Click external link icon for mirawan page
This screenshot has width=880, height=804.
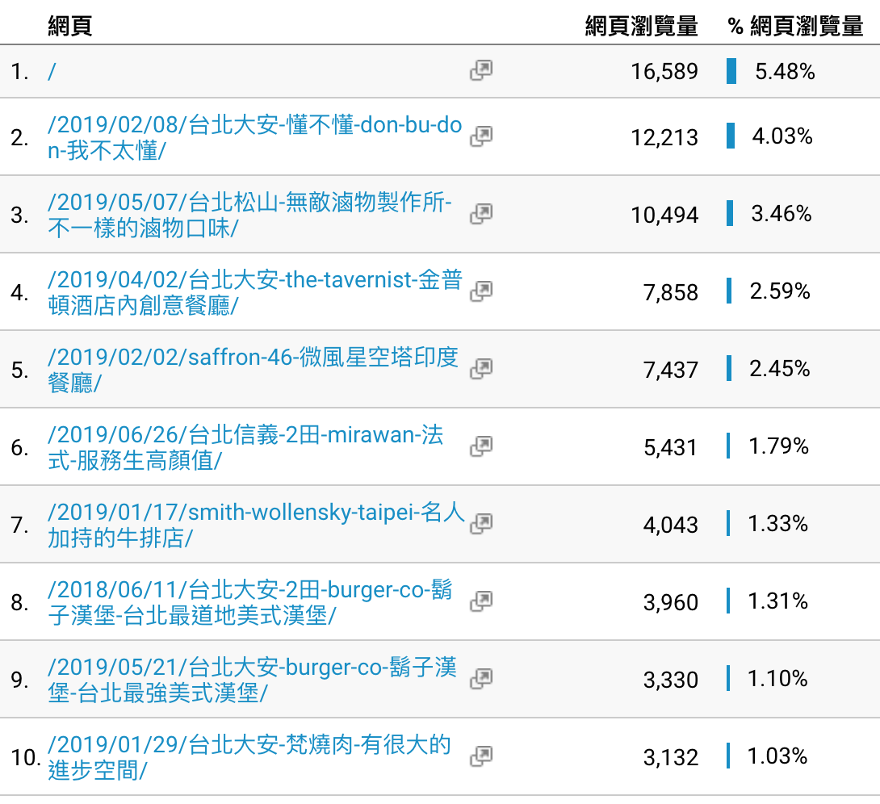(x=481, y=446)
